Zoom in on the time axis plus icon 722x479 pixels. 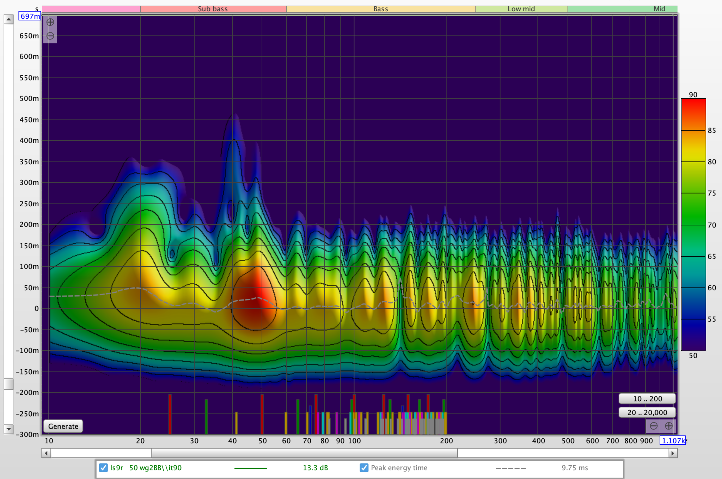(50, 22)
